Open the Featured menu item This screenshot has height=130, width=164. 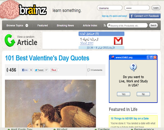(43, 26)
